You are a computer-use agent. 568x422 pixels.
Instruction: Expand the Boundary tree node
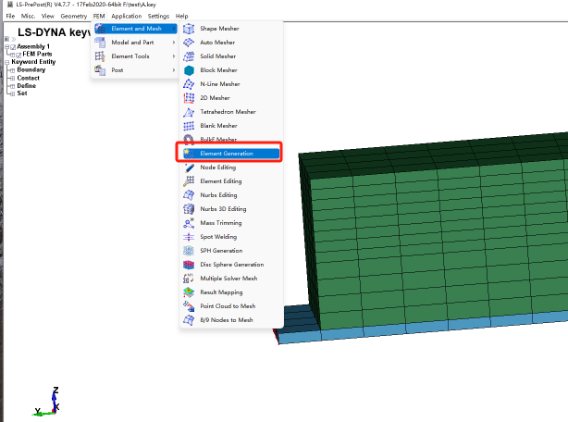[13, 70]
